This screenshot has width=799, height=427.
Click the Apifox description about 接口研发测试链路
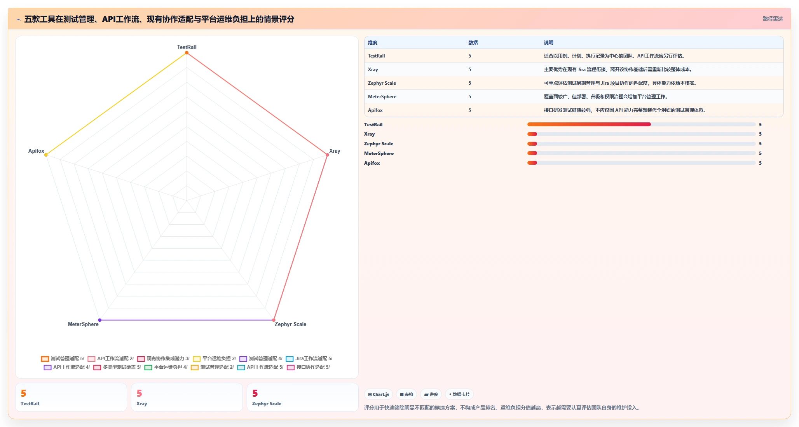[x=625, y=110]
